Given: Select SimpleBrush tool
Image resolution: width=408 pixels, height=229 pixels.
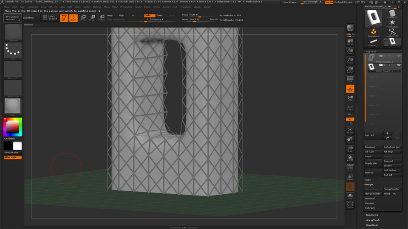Looking at the screenshot, I should 374,33.
